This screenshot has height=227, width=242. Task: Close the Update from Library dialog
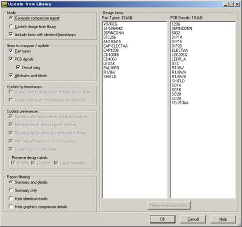pos(237,4)
